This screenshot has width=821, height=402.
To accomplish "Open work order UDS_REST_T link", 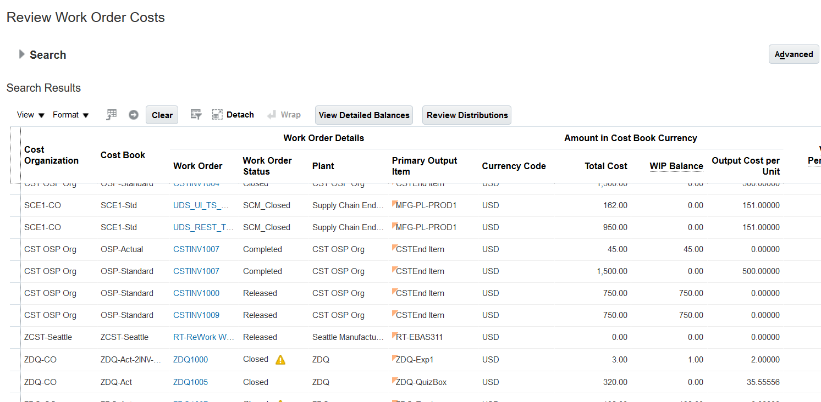I will point(203,227).
